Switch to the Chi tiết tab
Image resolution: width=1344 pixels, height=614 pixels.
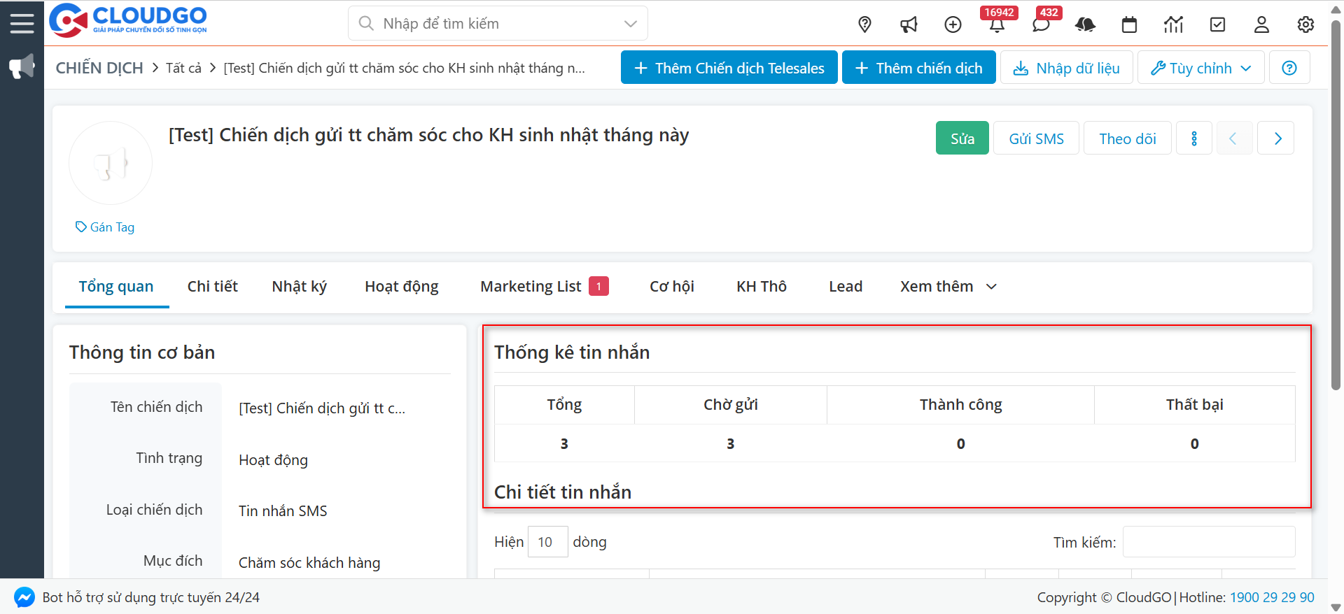212,287
